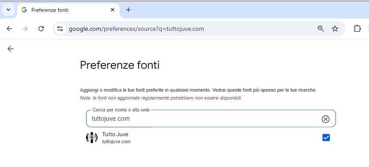
Task: Open the tab search dropdown arrow
Action: click(x=8, y=10)
